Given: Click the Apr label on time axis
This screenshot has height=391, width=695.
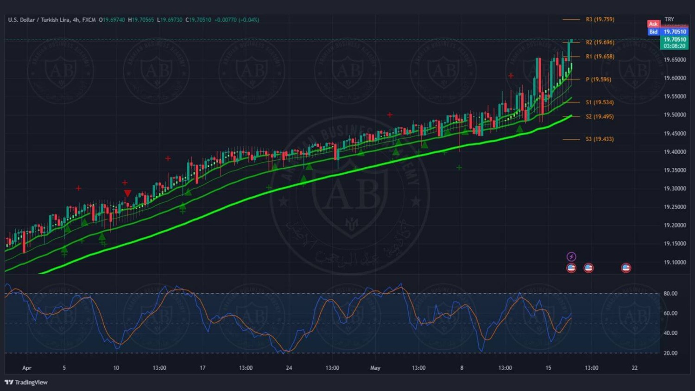Looking at the screenshot, I should click(27, 368).
